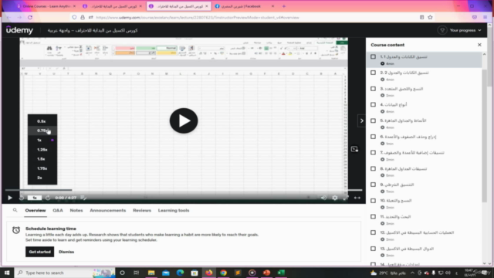Open the search icon beside Overview tab
The height and width of the screenshot is (278, 494).
click(15, 210)
